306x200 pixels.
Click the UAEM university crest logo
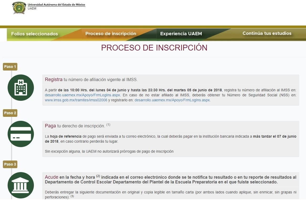(19, 8)
